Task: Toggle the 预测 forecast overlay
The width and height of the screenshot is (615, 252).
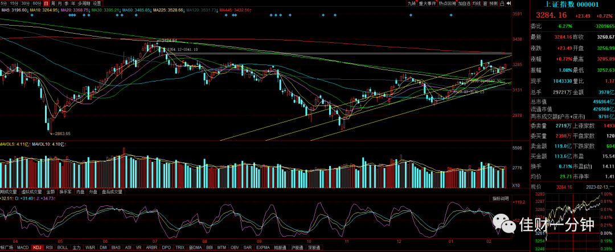Action: [x=494, y=3]
